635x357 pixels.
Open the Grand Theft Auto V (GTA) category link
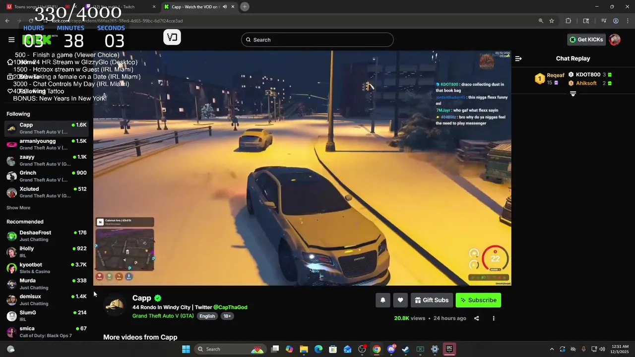click(163, 316)
